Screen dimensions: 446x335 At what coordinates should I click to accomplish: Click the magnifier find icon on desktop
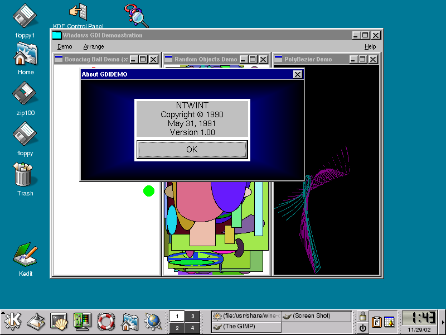click(135, 16)
